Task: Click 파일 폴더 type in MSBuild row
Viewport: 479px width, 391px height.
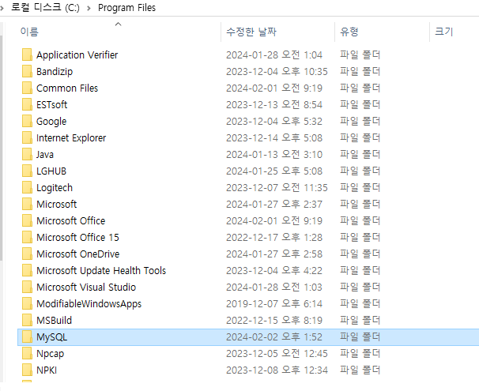Action: point(360,320)
